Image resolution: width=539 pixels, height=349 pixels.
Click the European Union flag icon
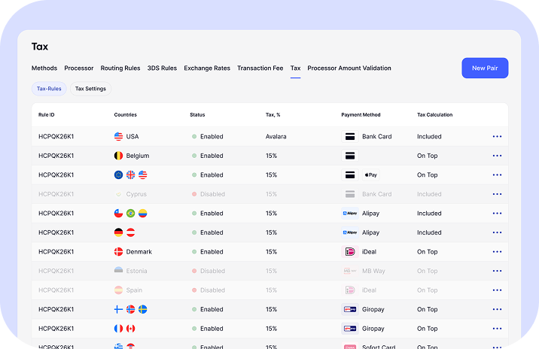(x=118, y=174)
